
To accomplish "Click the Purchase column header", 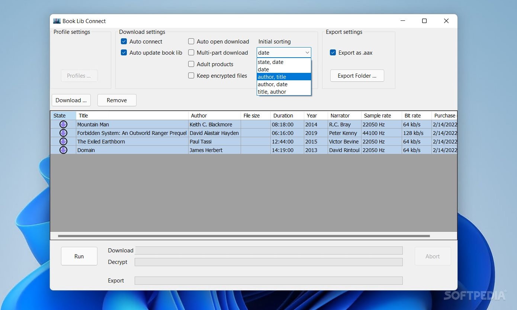I will [x=444, y=116].
